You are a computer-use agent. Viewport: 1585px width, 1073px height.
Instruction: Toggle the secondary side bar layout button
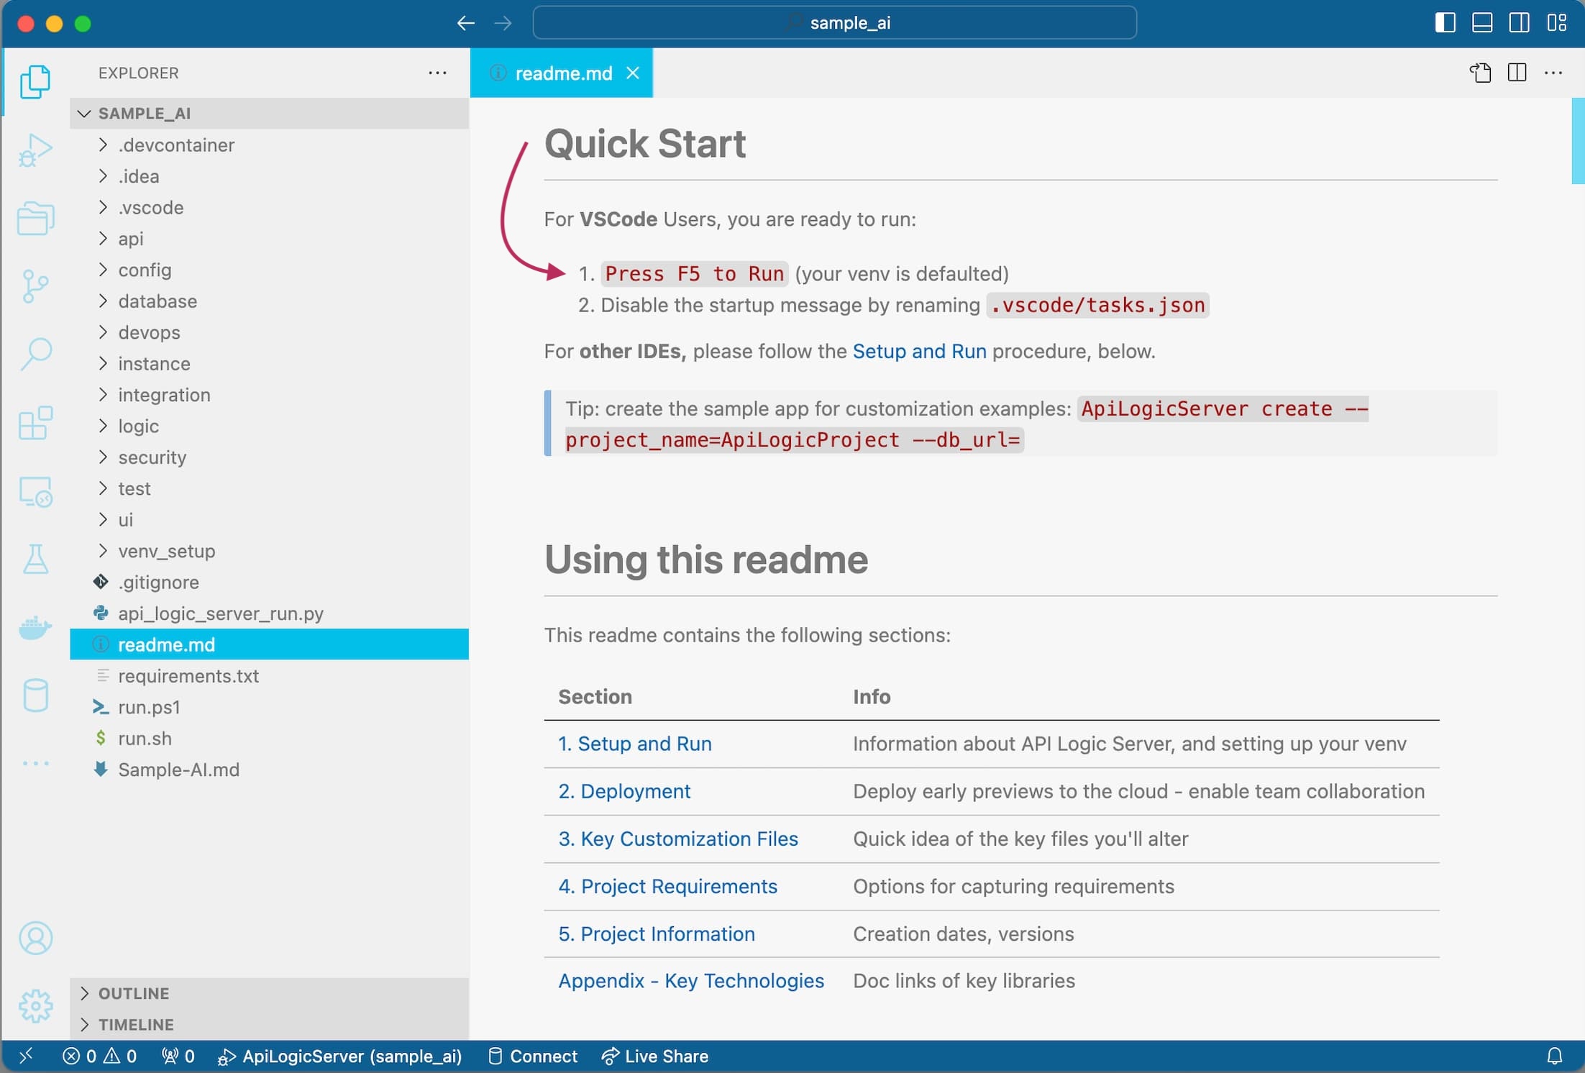(x=1520, y=23)
